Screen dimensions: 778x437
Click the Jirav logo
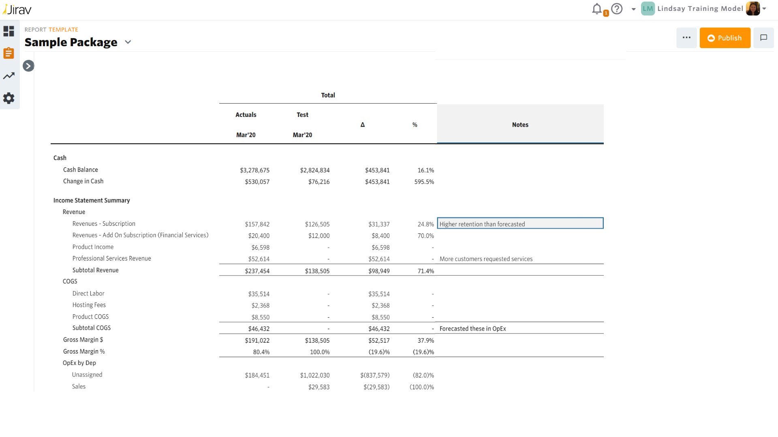tap(17, 9)
